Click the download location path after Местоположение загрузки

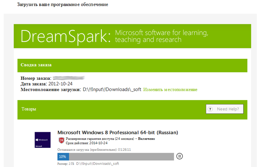(112, 89)
